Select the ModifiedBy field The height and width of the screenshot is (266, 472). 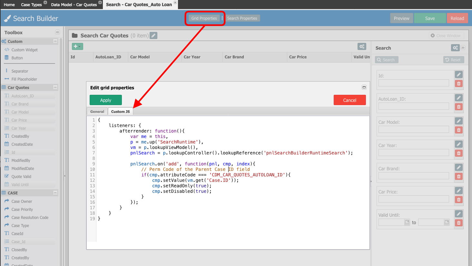coord(21,161)
